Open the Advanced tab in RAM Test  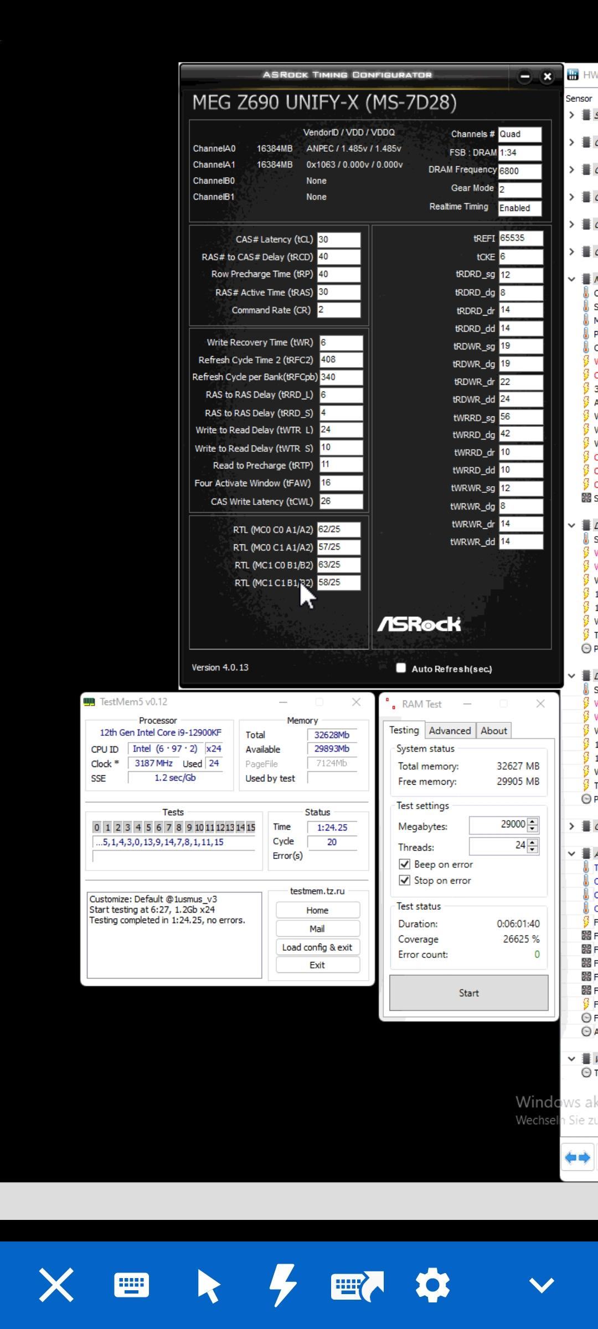(x=450, y=730)
